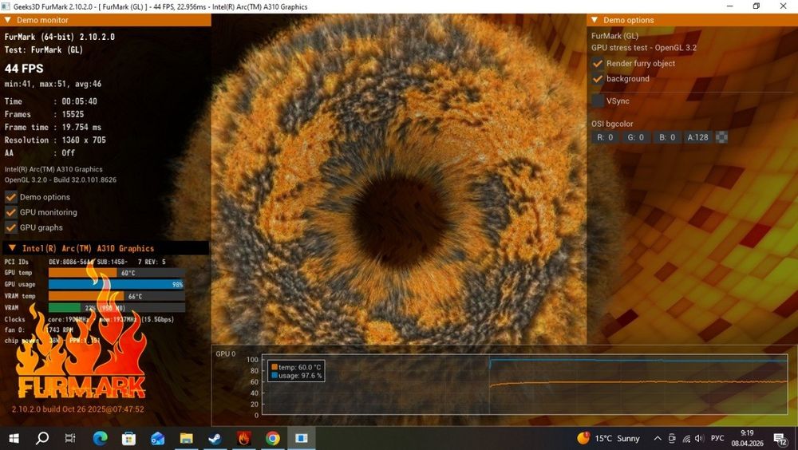
Task: Edit OSI bgcolor A:128 field
Action: click(697, 137)
